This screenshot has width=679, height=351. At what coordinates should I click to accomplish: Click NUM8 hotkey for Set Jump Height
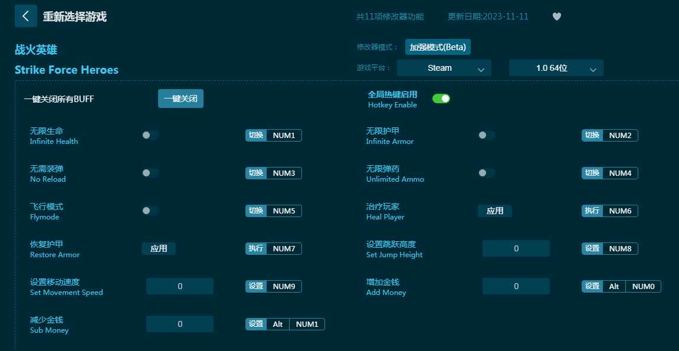(x=620, y=248)
